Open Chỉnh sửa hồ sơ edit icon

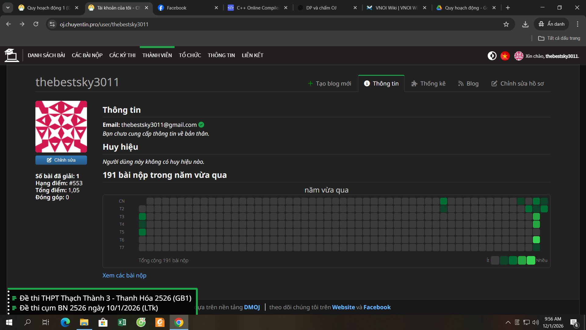click(494, 83)
